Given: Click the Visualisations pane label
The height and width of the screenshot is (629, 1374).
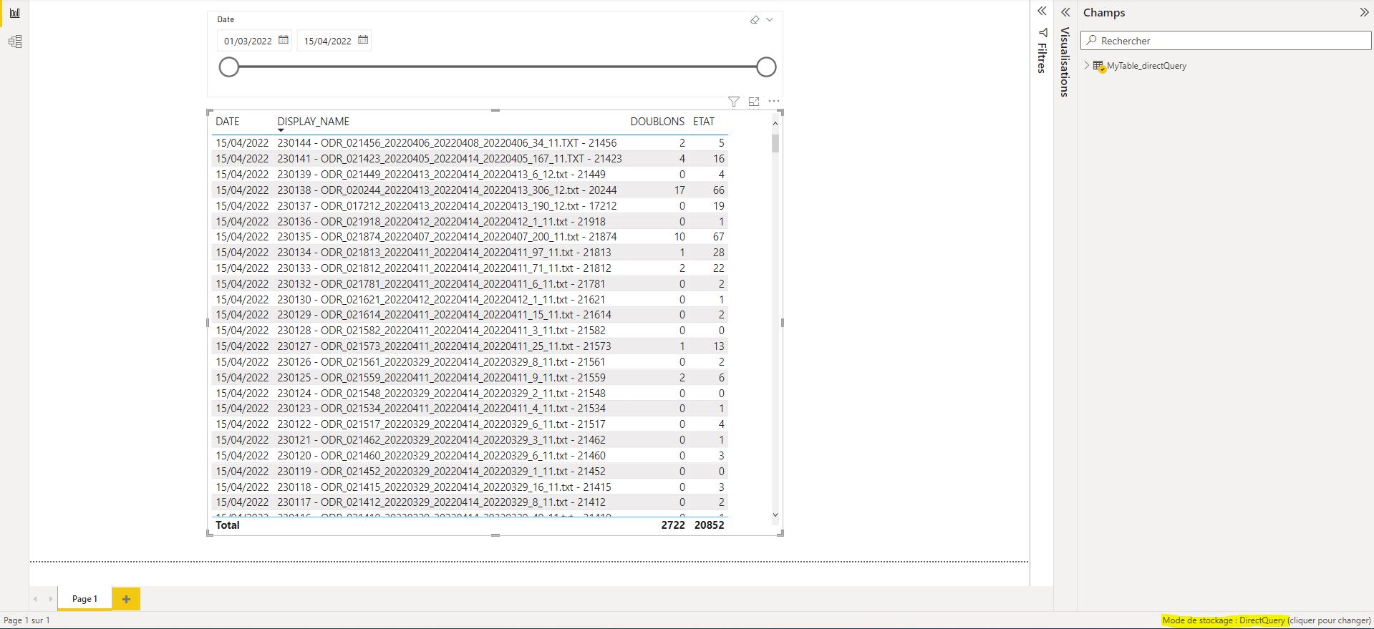Looking at the screenshot, I should click(1065, 62).
